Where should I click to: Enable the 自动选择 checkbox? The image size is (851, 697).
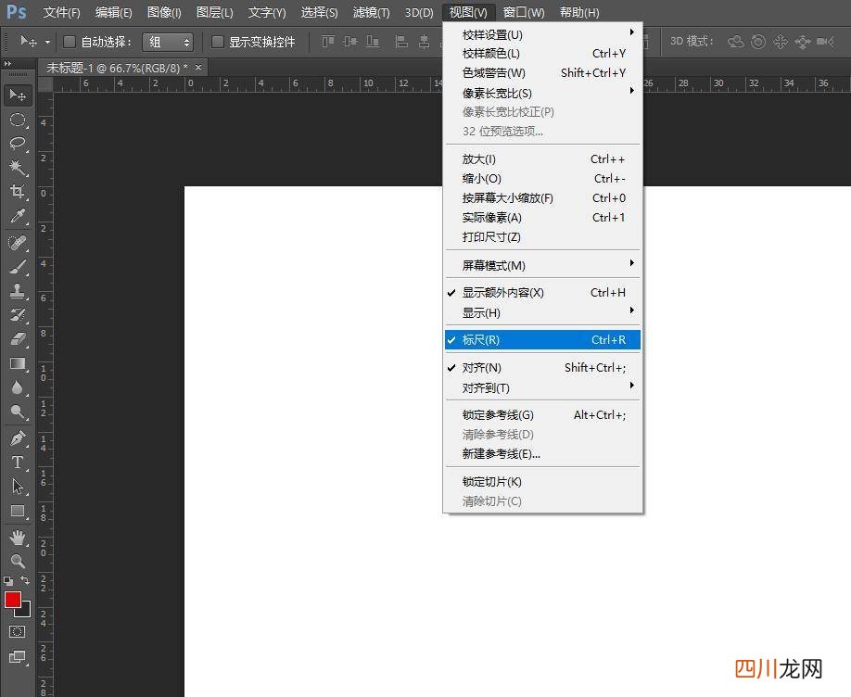coord(70,42)
